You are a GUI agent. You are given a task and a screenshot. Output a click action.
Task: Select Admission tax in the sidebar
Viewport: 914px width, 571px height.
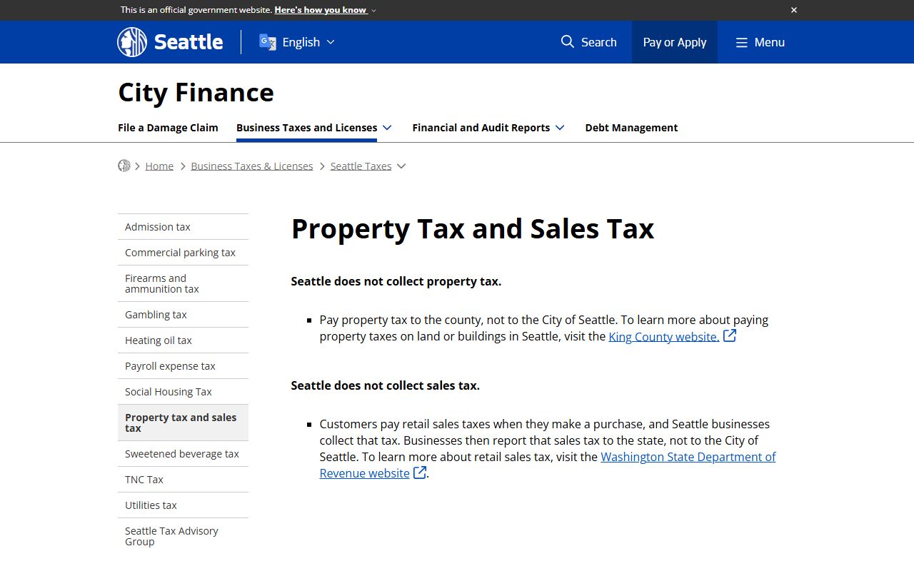click(183, 227)
